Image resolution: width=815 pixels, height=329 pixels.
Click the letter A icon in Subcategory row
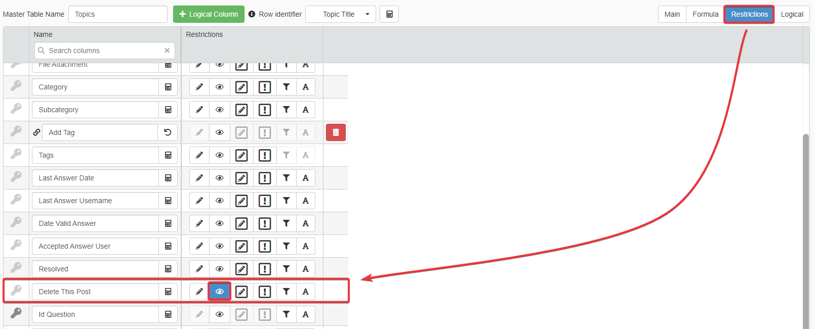(x=306, y=110)
